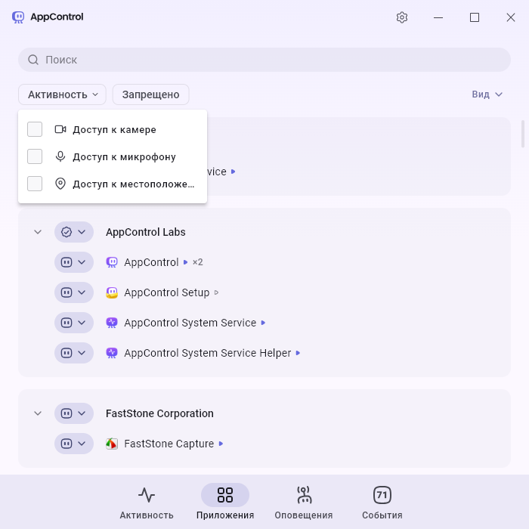Click the AppControl System Service Helper text
The image size is (529, 529).
point(208,353)
